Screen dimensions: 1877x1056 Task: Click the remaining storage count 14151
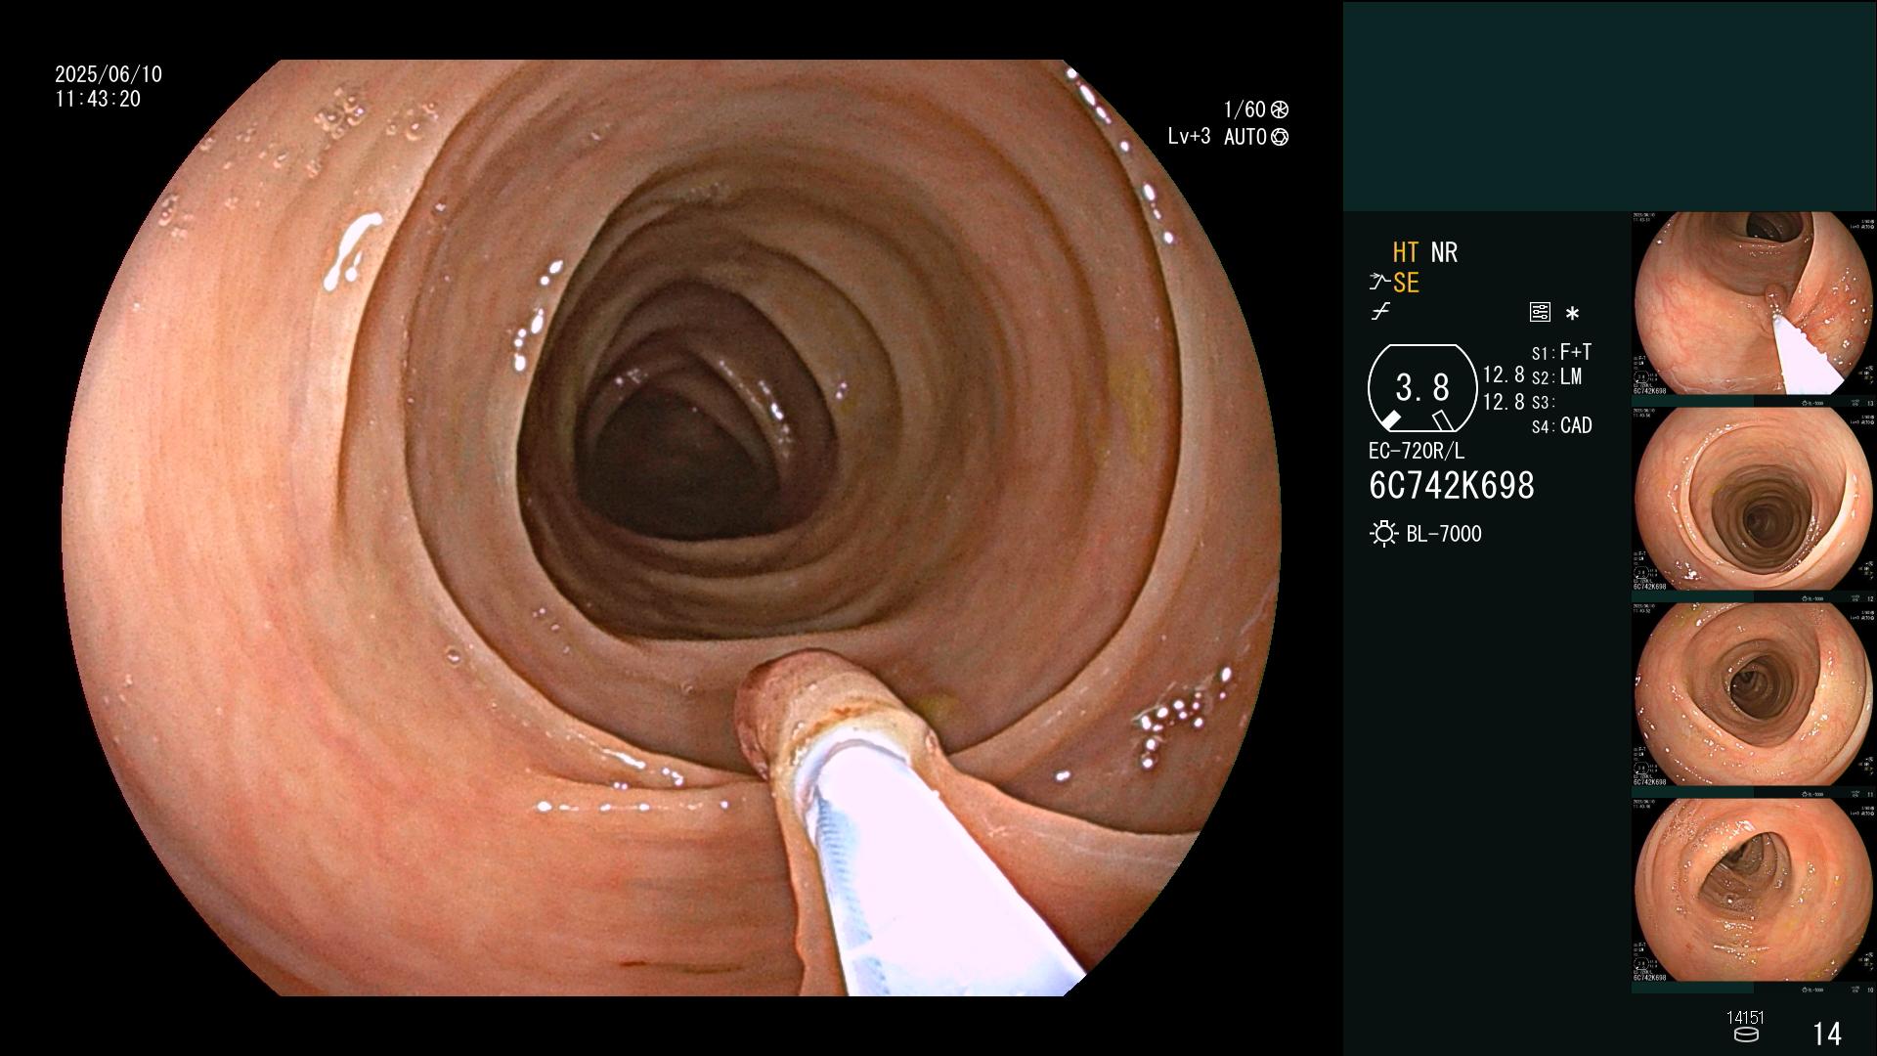[1745, 1018]
